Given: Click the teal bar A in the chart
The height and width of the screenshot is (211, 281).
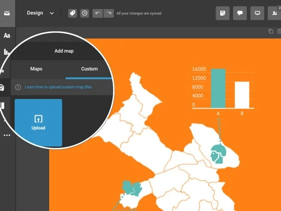Looking at the screenshot, I should 218,88.
